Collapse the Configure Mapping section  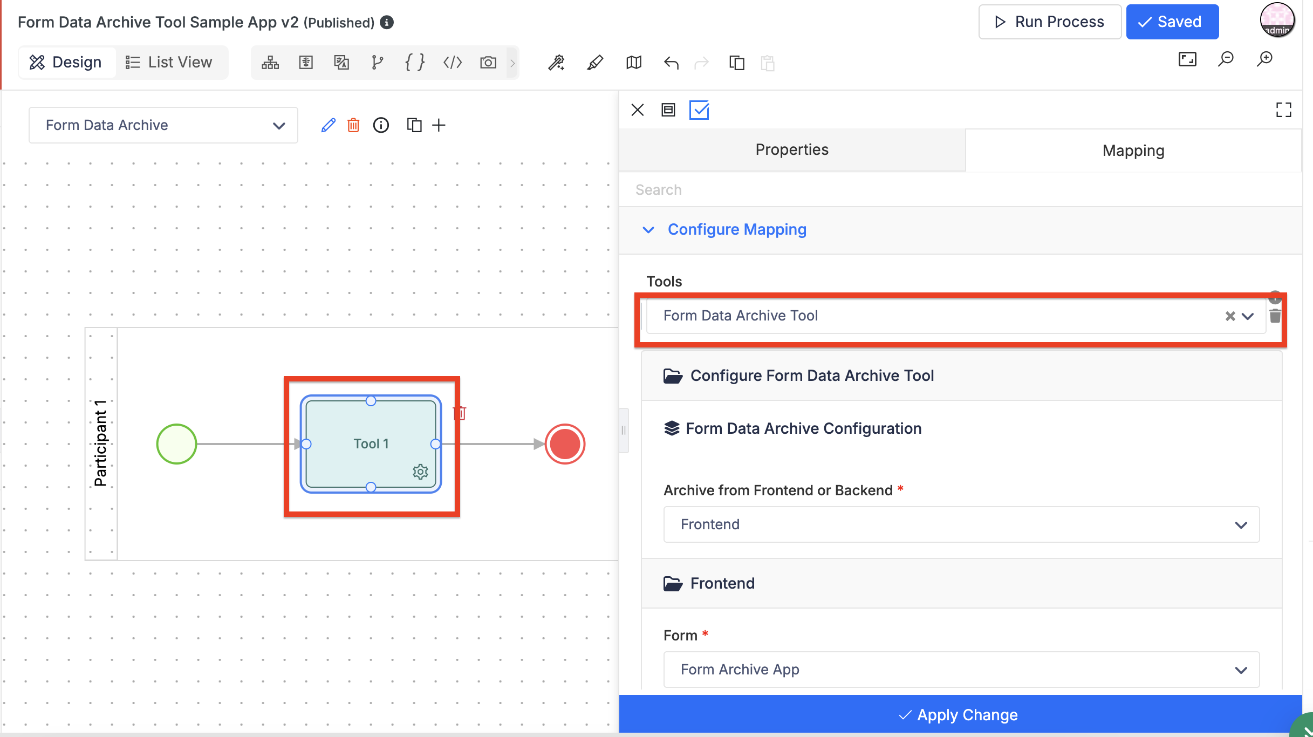[648, 230]
